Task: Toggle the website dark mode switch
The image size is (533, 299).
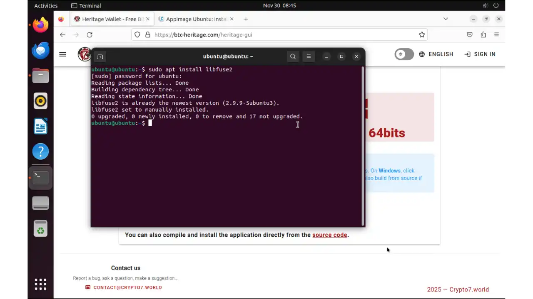Action: [403, 54]
